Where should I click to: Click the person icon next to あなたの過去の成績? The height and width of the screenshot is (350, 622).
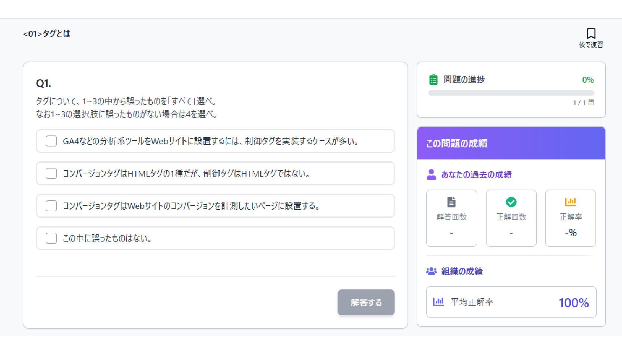click(431, 174)
